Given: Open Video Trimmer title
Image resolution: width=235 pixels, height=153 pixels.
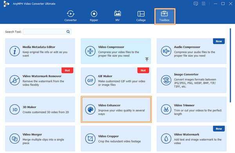Looking at the screenshot, I should pyautogui.click(x=184, y=105).
